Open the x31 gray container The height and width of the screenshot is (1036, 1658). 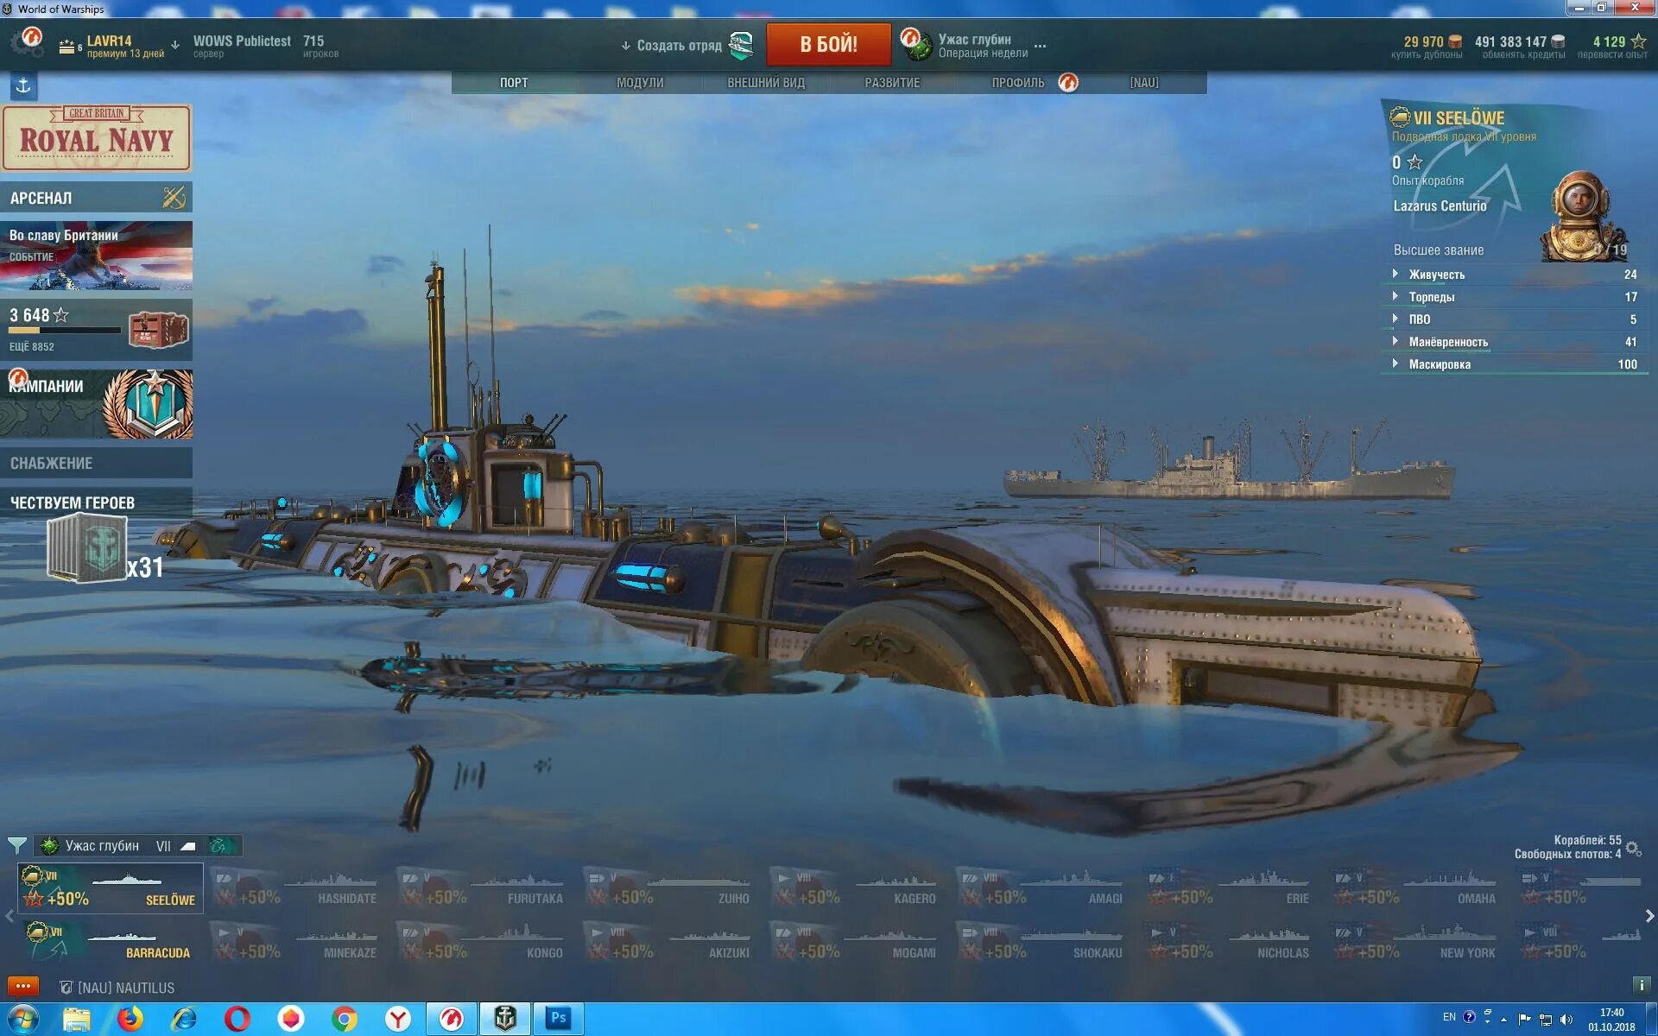[86, 548]
